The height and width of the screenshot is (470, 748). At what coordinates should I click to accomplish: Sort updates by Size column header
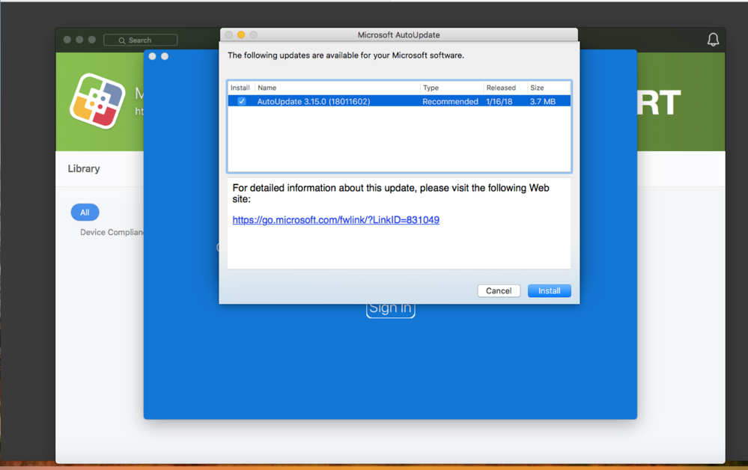[x=549, y=88]
